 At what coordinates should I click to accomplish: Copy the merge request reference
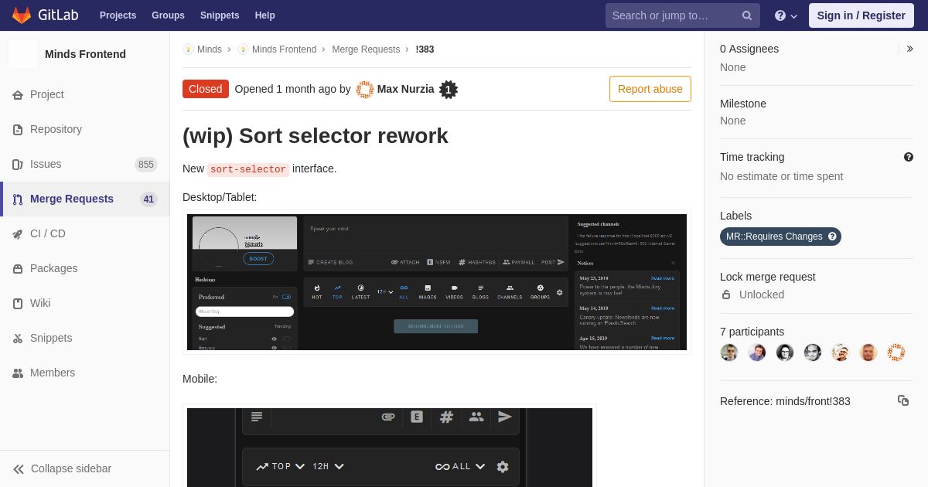point(903,400)
